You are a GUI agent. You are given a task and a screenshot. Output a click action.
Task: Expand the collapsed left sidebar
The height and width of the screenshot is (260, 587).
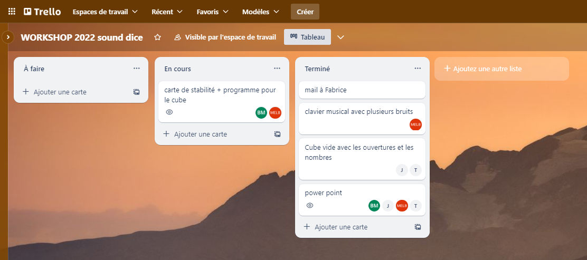point(8,37)
